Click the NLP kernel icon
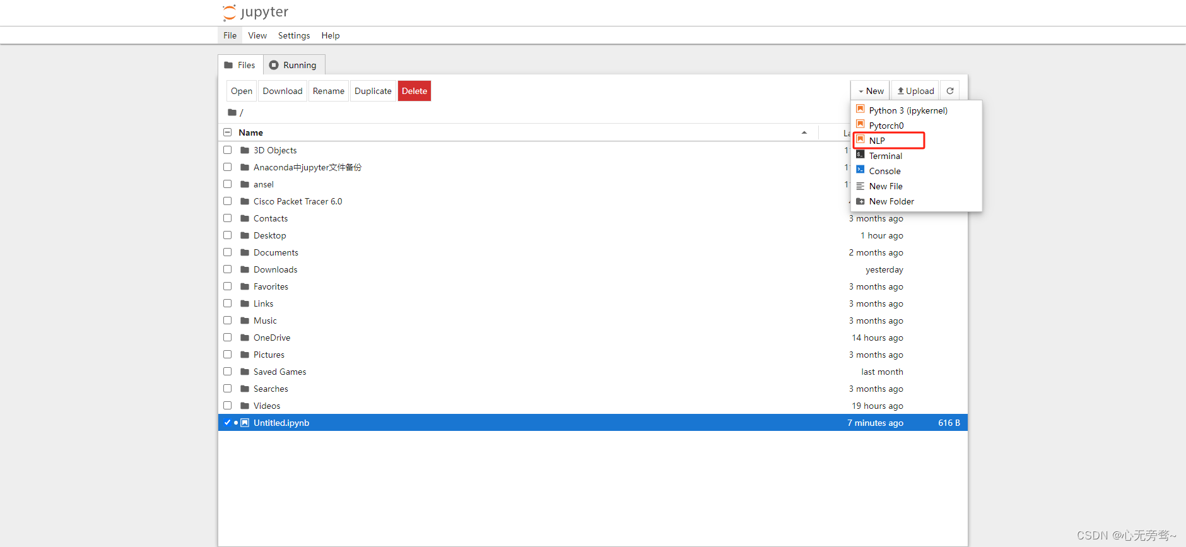This screenshot has height=547, width=1186. (x=860, y=140)
